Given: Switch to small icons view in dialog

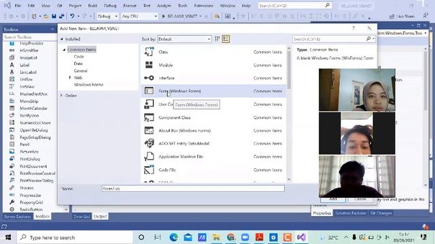Looking at the screenshot, I should 217,39.
